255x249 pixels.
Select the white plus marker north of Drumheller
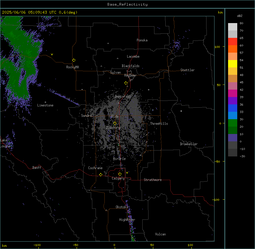tap(181, 111)
